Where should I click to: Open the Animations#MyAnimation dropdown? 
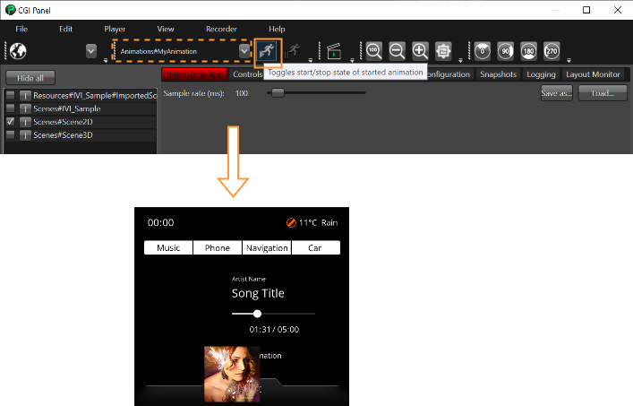point(244,51)
